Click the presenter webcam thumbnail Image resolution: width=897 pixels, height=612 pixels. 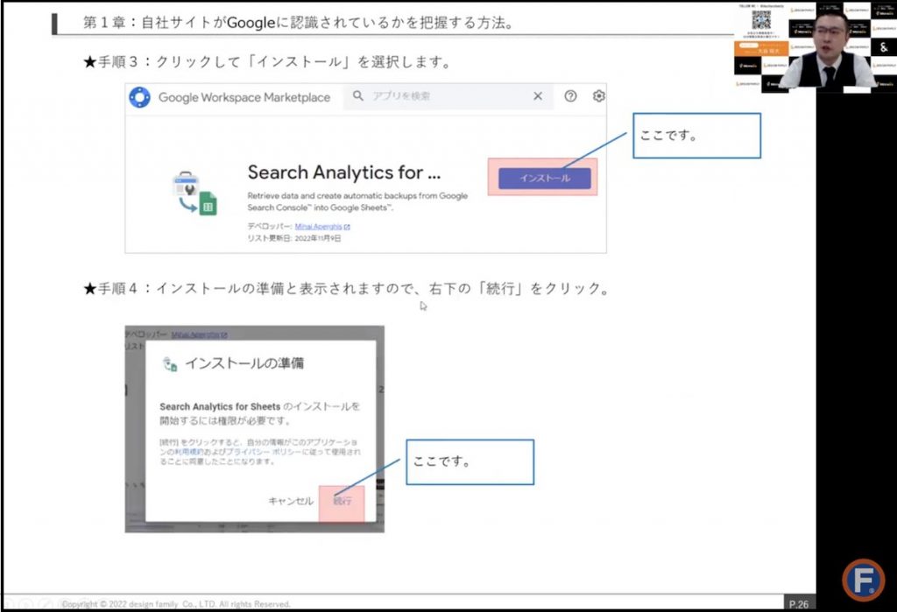coord(815,46)
